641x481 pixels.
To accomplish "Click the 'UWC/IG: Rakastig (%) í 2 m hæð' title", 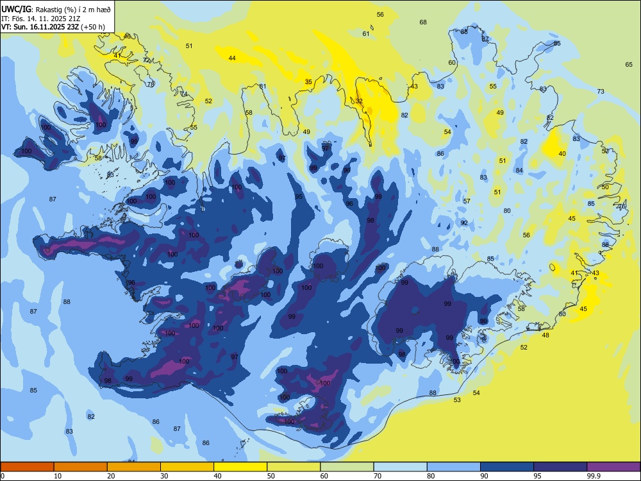I will tap(56, 8).
